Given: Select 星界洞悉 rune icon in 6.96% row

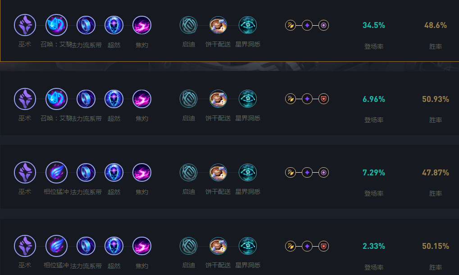Looking at the screenshot, I should pyautogui.click(x=248, y=99).
